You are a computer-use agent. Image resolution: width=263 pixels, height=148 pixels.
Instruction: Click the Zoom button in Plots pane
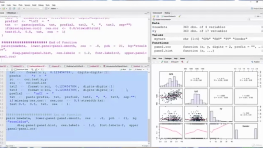(165, 62)
